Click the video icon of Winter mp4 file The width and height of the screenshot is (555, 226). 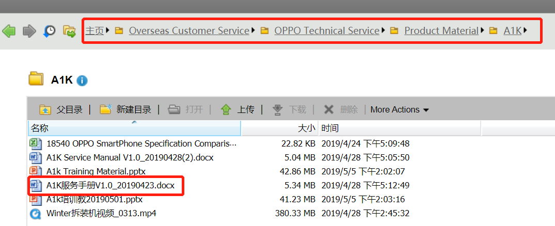35,213
